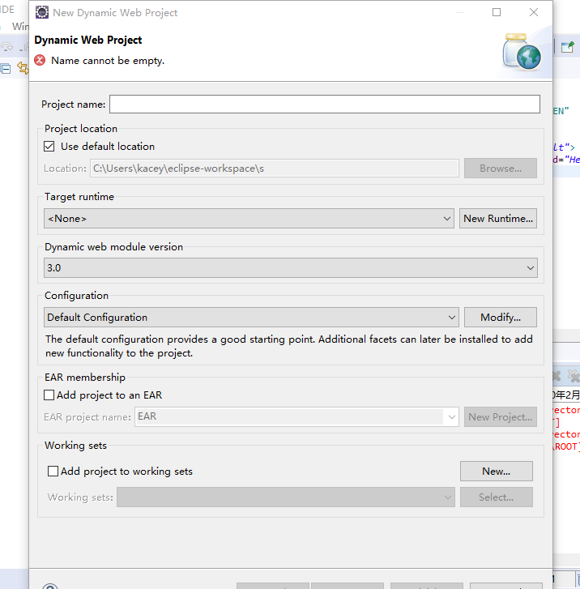
Task: Open the Target runtime <None> dropdown
Action: [x=249, y=218]
